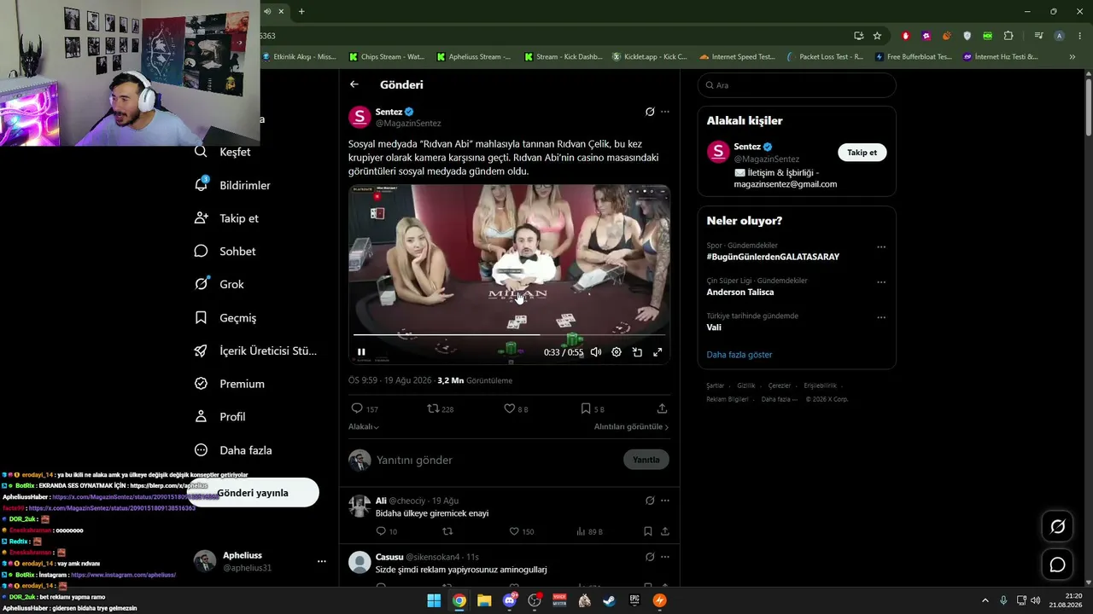Click the Ara search field

pyautogui.click(x=797, y=85)
